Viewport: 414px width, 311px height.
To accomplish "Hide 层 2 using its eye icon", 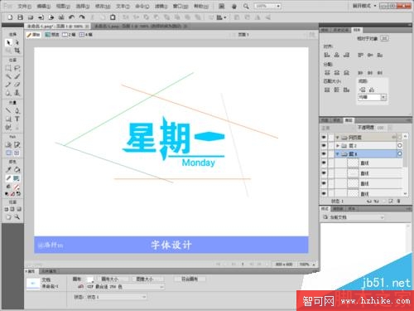I will (324, 145).
